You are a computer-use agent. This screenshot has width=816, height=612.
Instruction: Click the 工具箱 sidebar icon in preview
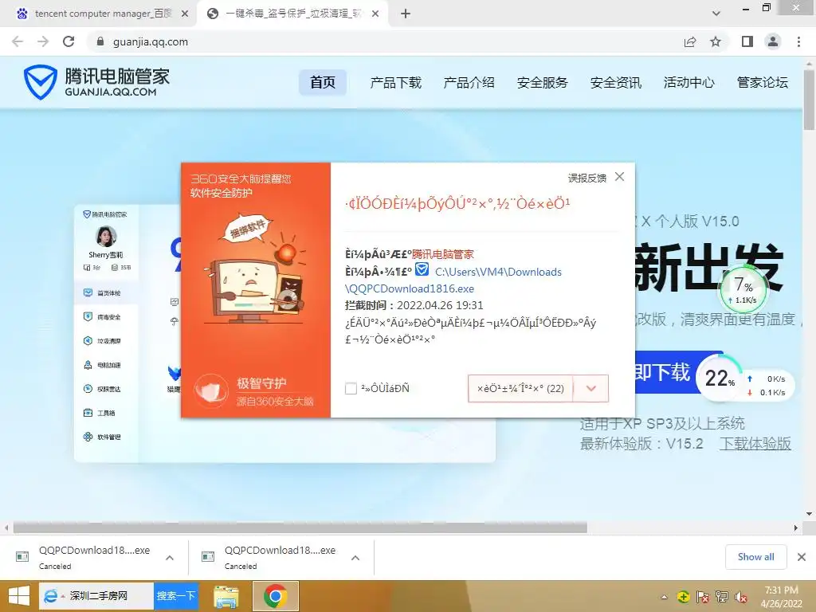[x=88, y=413]
